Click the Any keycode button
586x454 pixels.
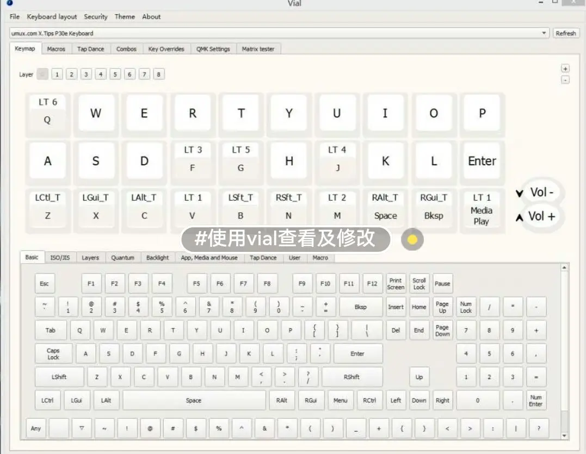pyautogui.click(x=36, y=428)
